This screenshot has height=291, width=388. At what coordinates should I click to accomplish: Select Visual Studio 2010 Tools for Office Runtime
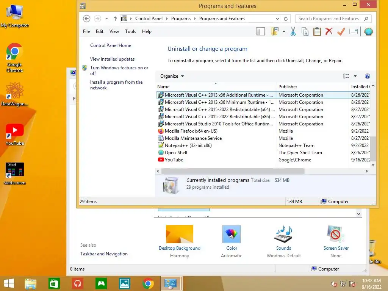263,124
